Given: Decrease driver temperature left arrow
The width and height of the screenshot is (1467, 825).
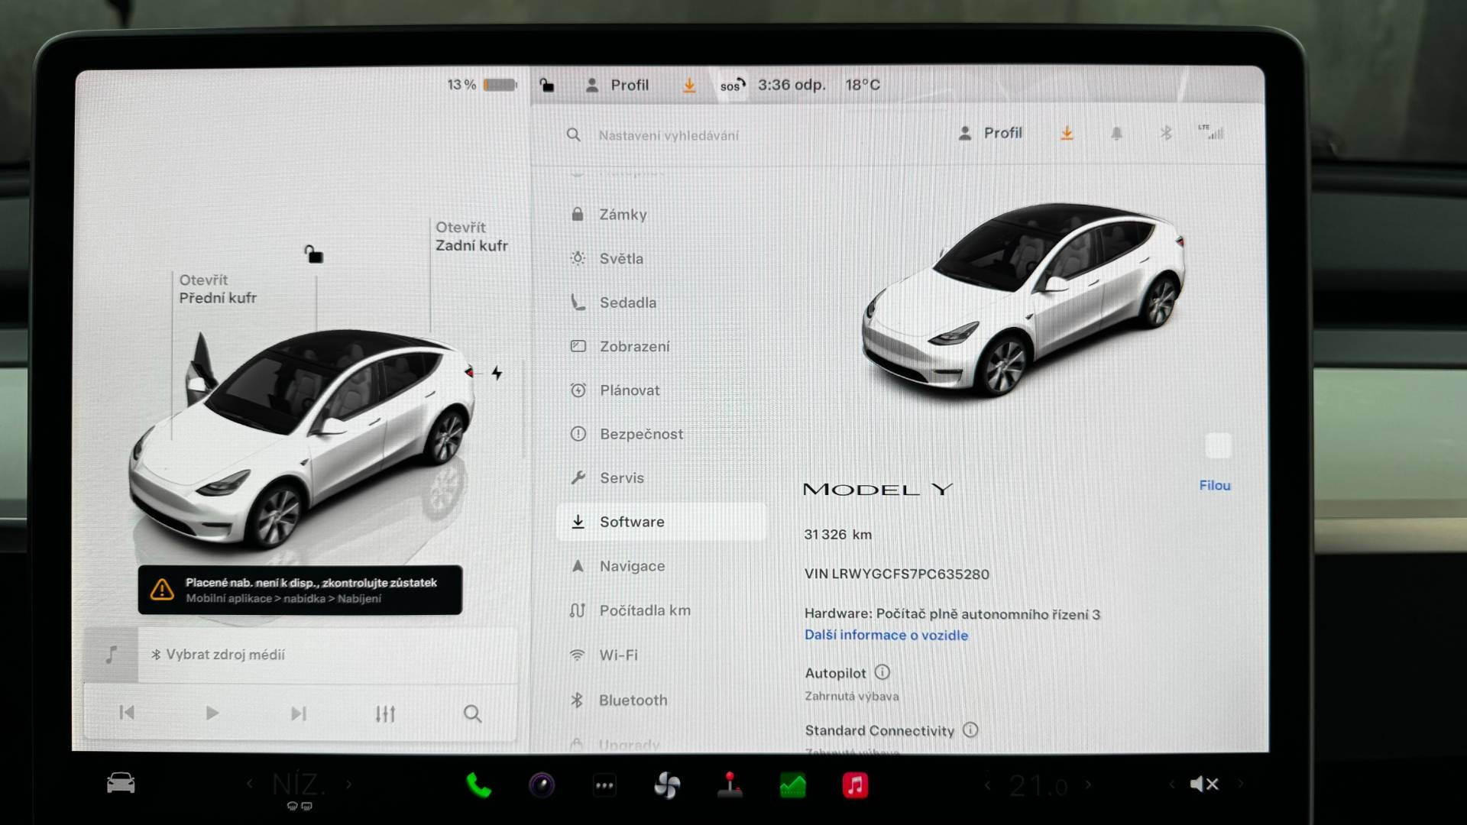Looking at the screenshot, I should (x=249, y=784).
